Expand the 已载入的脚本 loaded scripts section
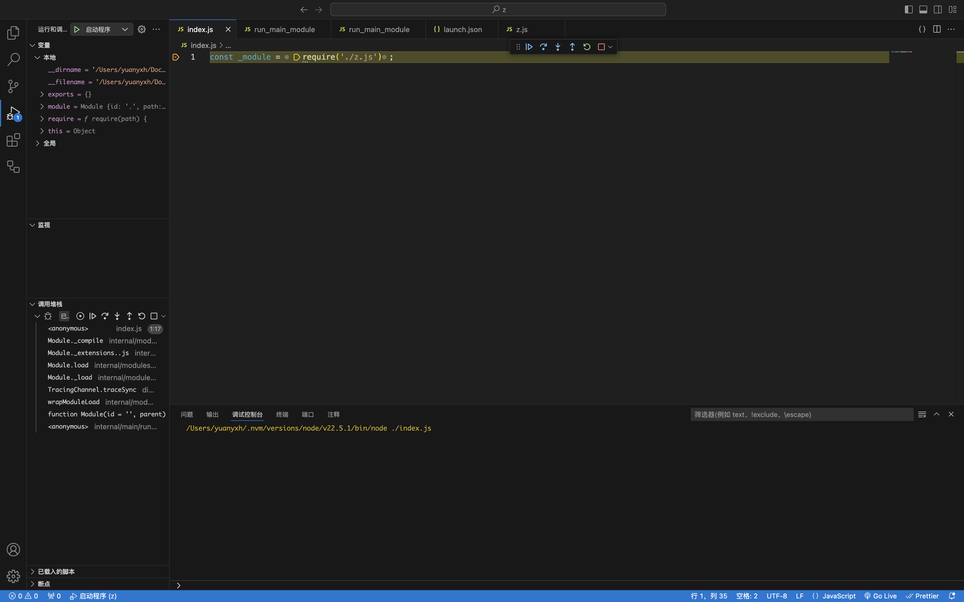The height and width of the screenshot is (602, 964). coord(32,572)
